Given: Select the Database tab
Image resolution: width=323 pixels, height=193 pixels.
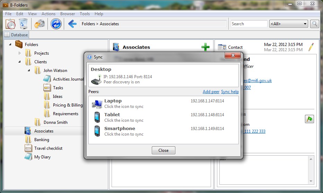Looking at the screenshot, I should tap(16, 35).
